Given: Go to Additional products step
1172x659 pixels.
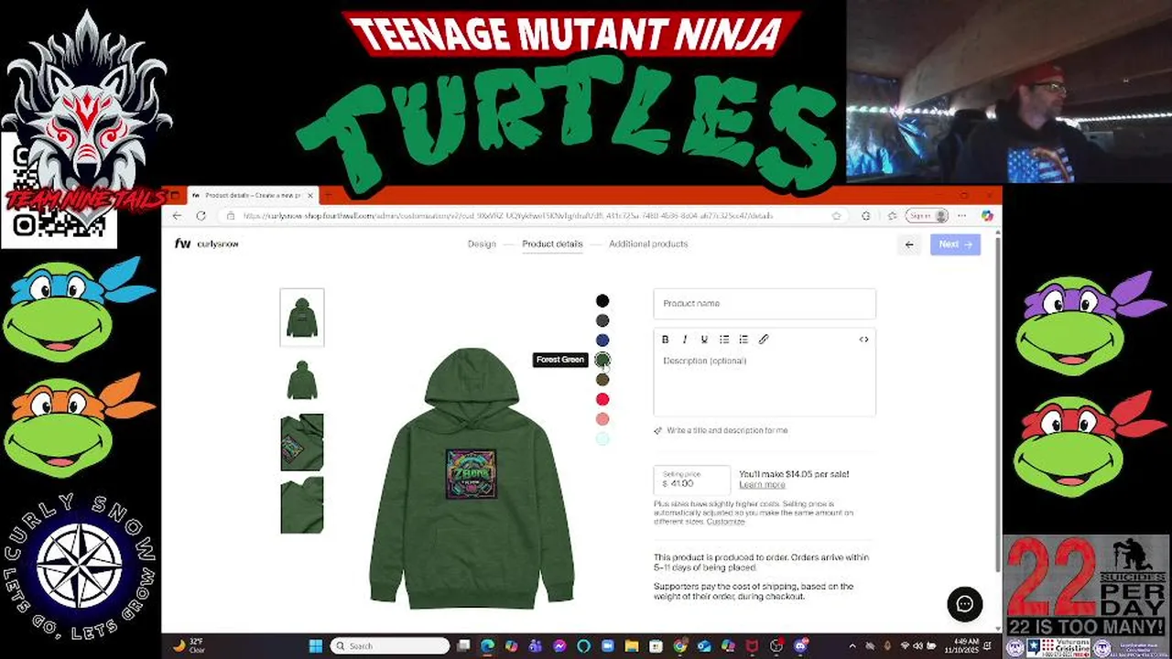Looking at the screenshot, I should coord(648,244).
